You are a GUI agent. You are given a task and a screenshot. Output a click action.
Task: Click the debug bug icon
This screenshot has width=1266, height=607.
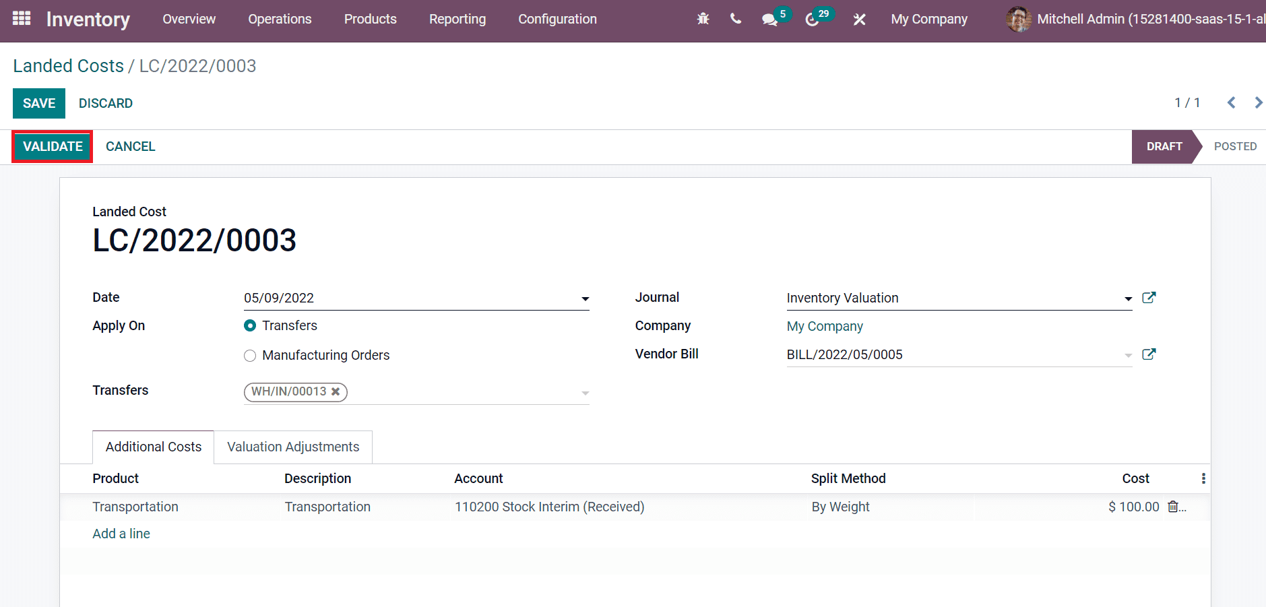[x=703, y=19]
